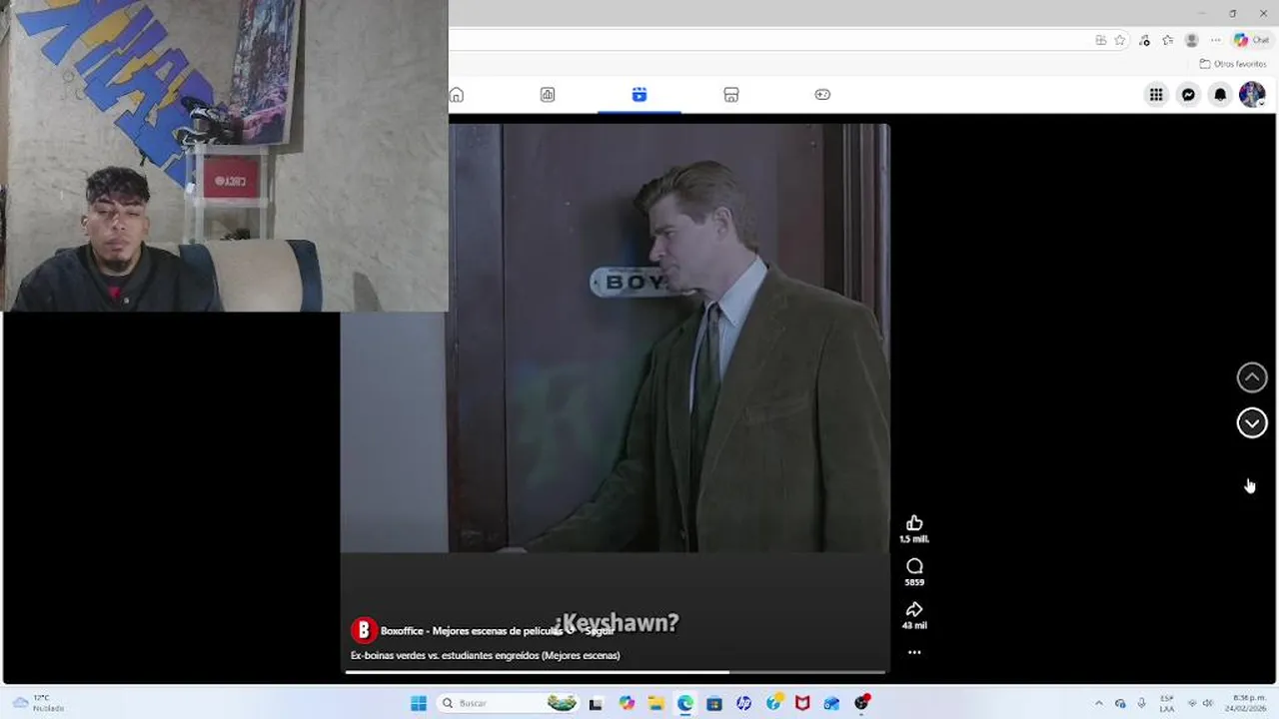Open Boxoffice - Mejores escenas de películas page
Image resolution: width=1279 pixels, height=719 pixels.
[472, 631]
